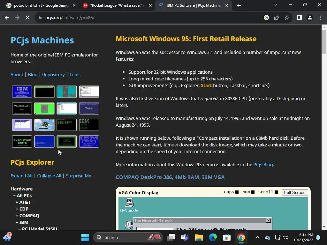Click the Surprise Me link
This screenshot has height=245, width=327.
tap(79, 176)
